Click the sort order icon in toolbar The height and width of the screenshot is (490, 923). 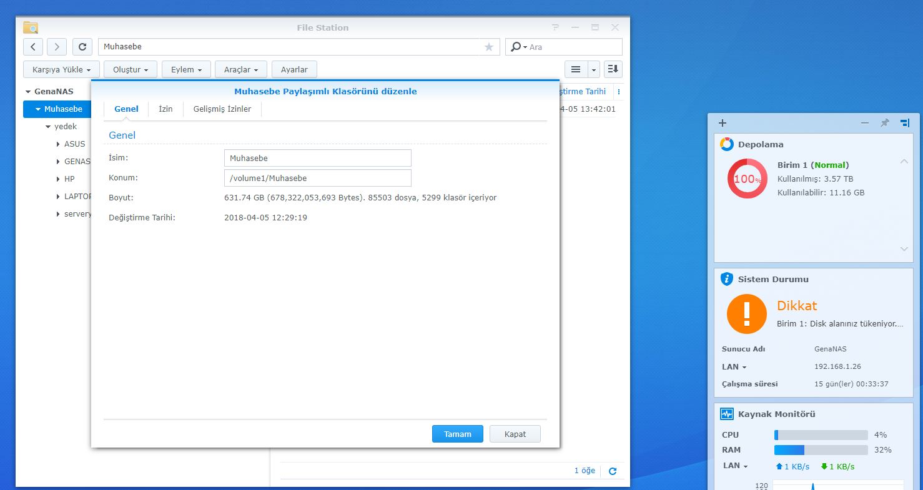coord(613,69)
